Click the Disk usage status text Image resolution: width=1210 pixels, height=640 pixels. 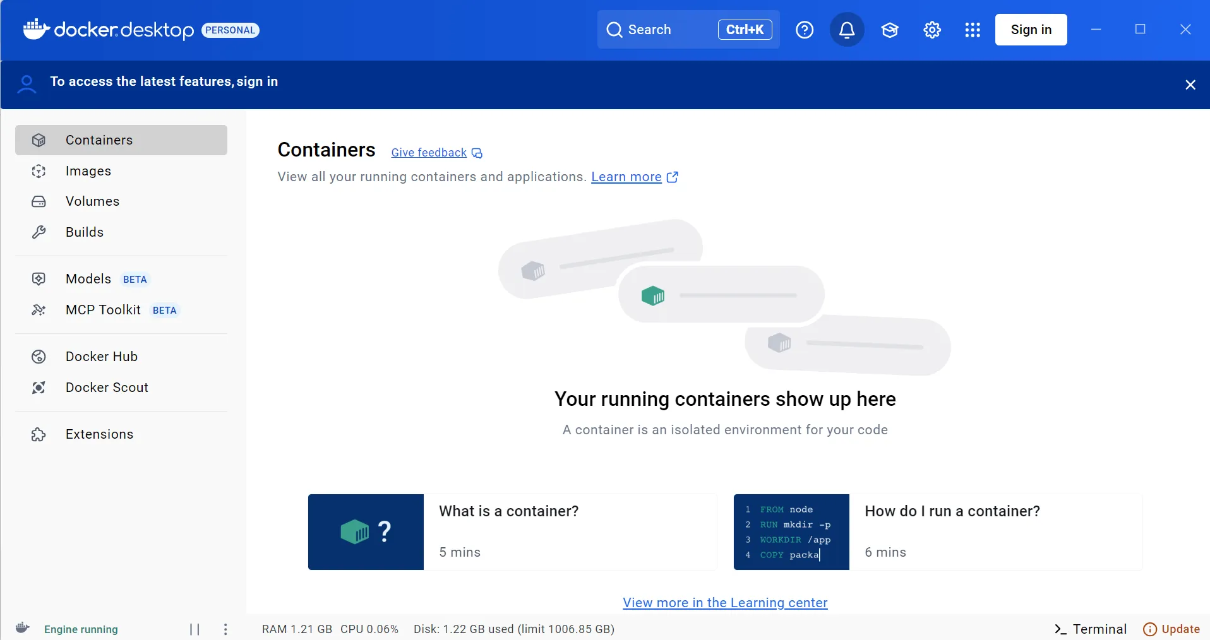coord(514,629)
